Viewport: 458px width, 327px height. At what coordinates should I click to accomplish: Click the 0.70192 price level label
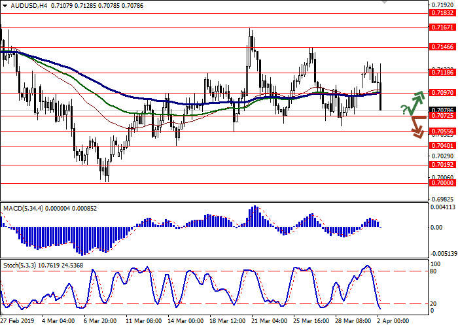(x=442, y=165)
